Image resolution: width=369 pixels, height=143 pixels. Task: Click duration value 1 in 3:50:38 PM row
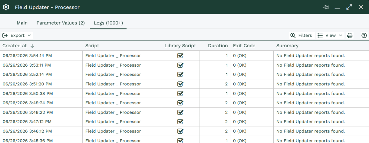(x=227, y=94)
